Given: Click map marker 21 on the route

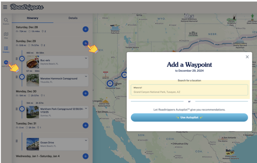Looking at the screenshot, I should [124, 75].
